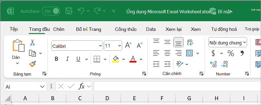Open the Xem lại tab
Image resolution: width=261 pixels, height=105 pixels.
[173, 29]
